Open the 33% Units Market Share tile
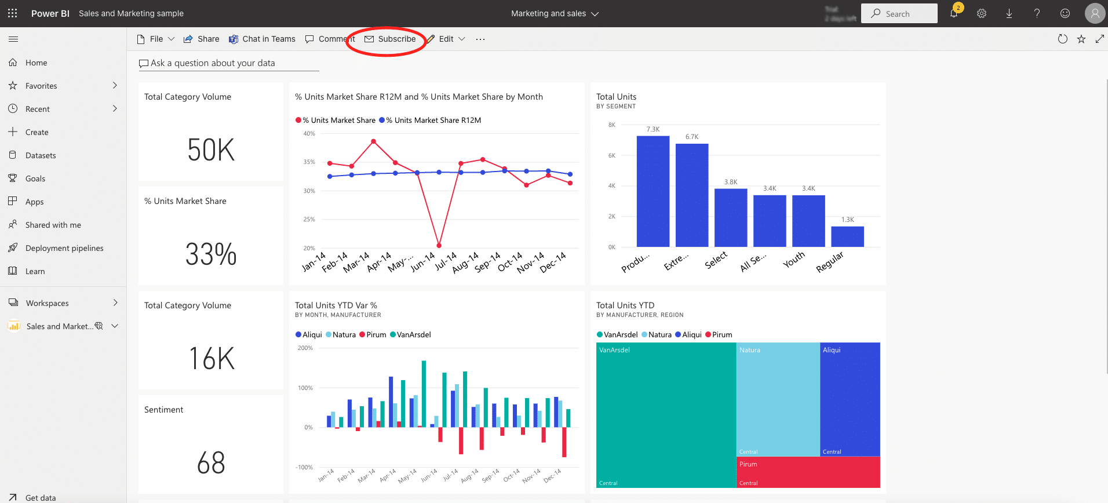Viewport: 1108px width, 503px height. [211, 236]
